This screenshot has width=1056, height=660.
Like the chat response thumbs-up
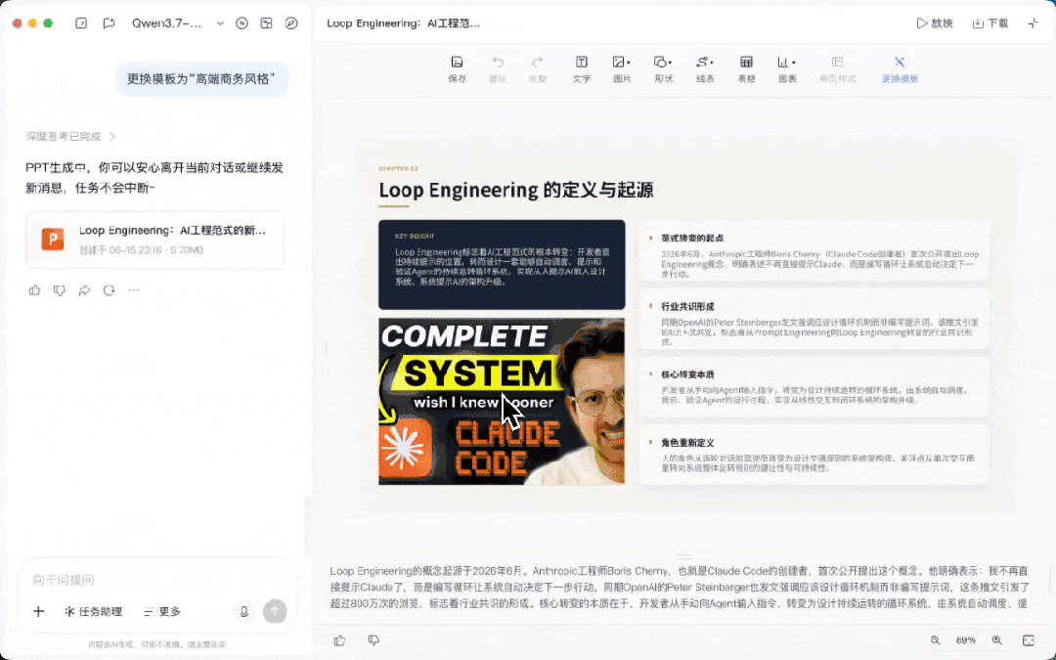click(35, 290)
